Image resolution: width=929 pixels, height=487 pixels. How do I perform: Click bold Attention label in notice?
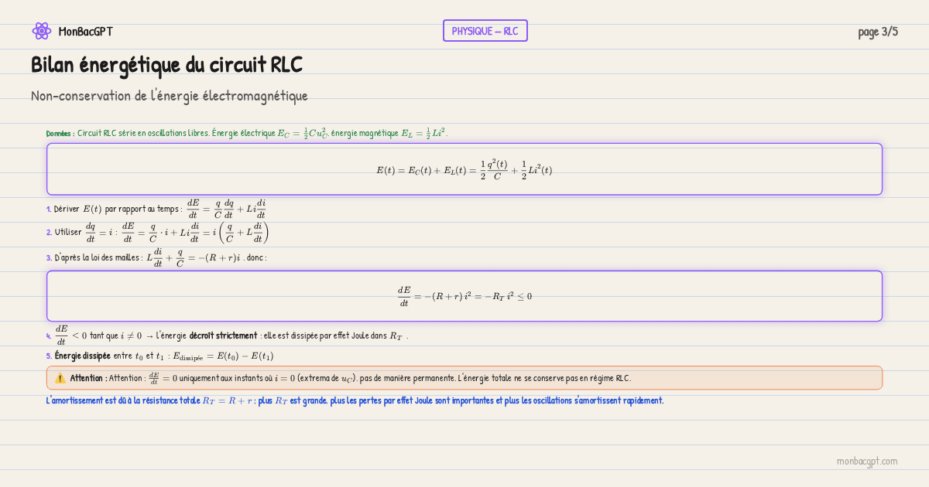pyautogui.click(x=87, y=378)
